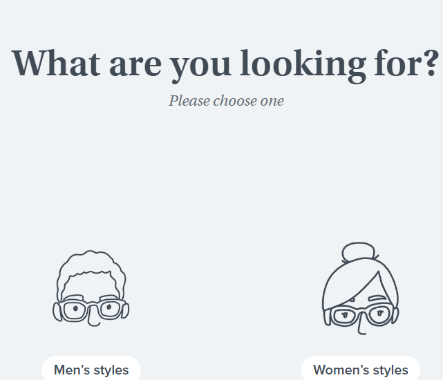The width and height of the screenshot is (443, 380).
Task: Select the Men's styles button
Action: pos(91,370)
